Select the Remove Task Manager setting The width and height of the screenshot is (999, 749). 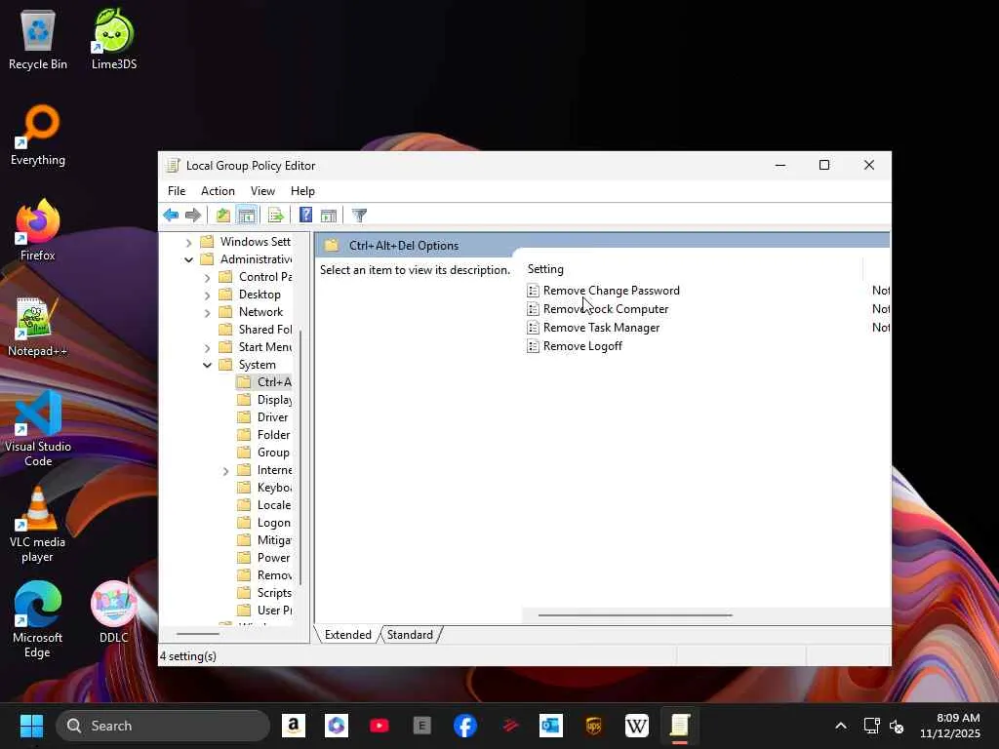tap(593, 328)
